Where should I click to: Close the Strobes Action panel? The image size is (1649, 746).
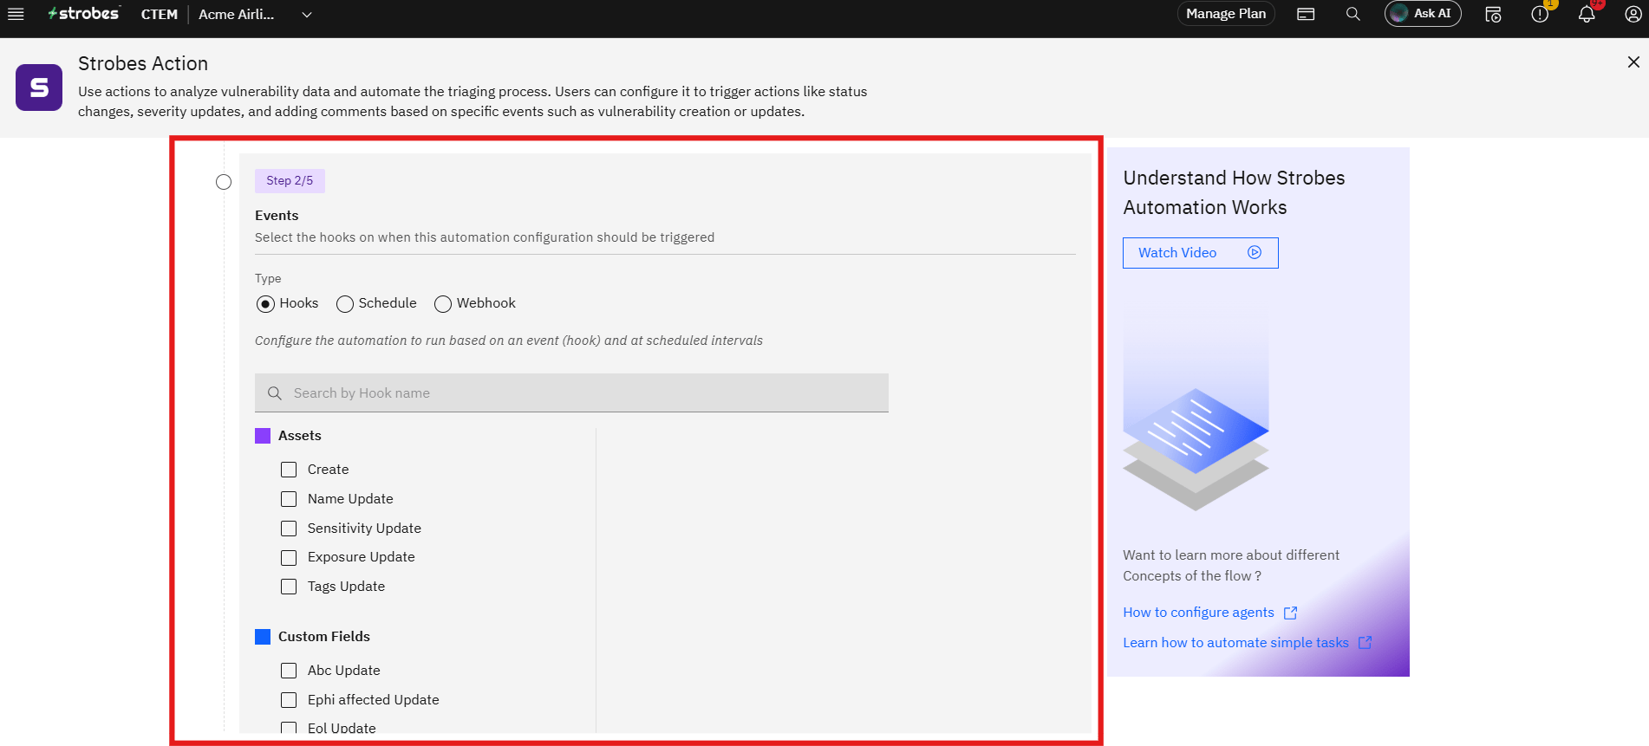(1633, 62)
